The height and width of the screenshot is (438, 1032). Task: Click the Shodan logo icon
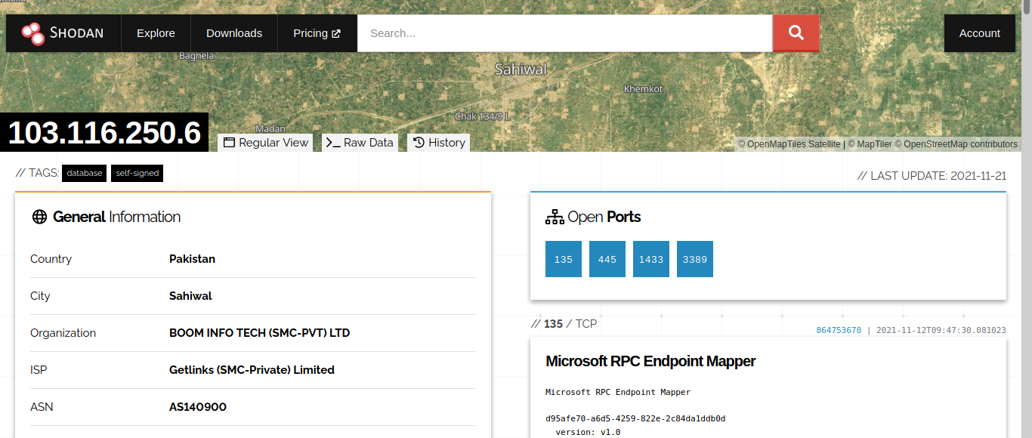(x=33, y=33)
